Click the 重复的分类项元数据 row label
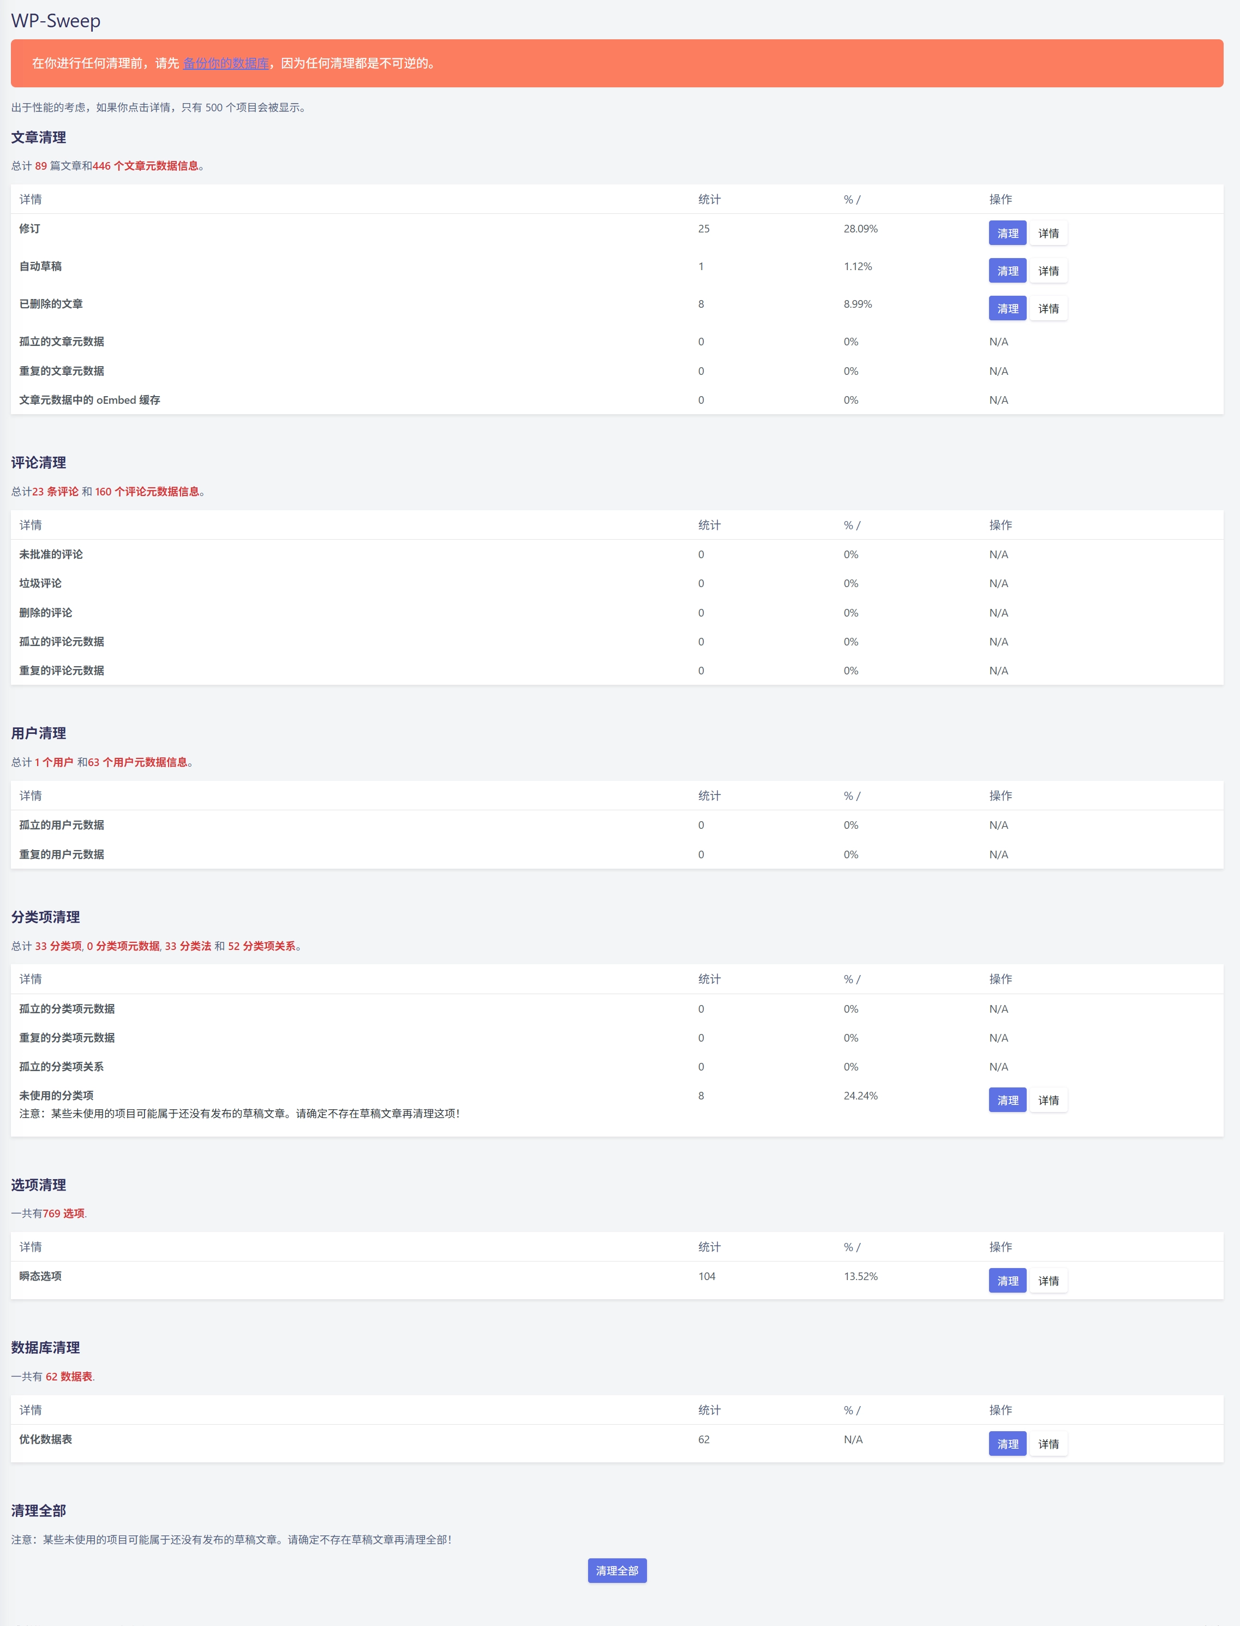 click(67, 1038)
